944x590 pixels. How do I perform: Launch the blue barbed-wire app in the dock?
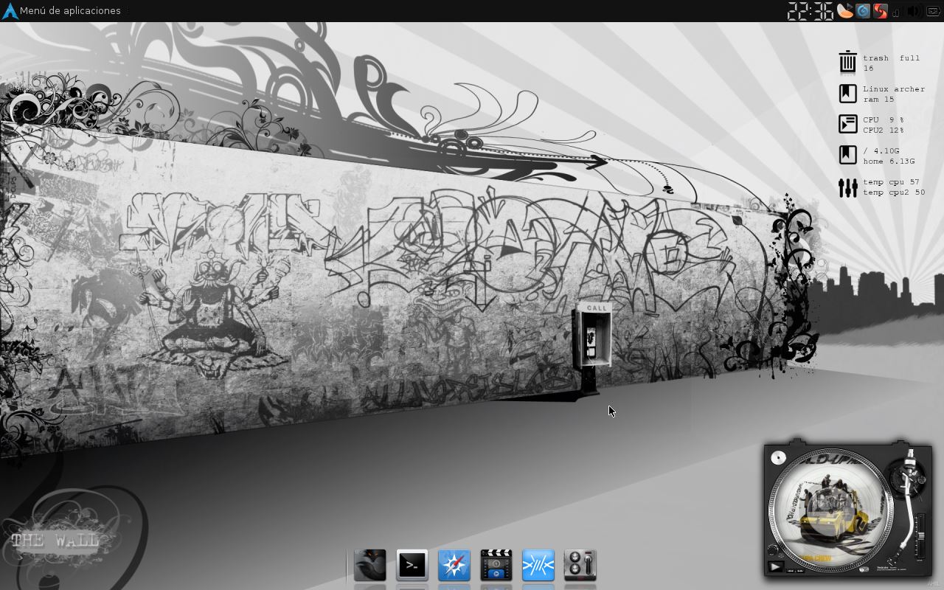coord(538,566)
